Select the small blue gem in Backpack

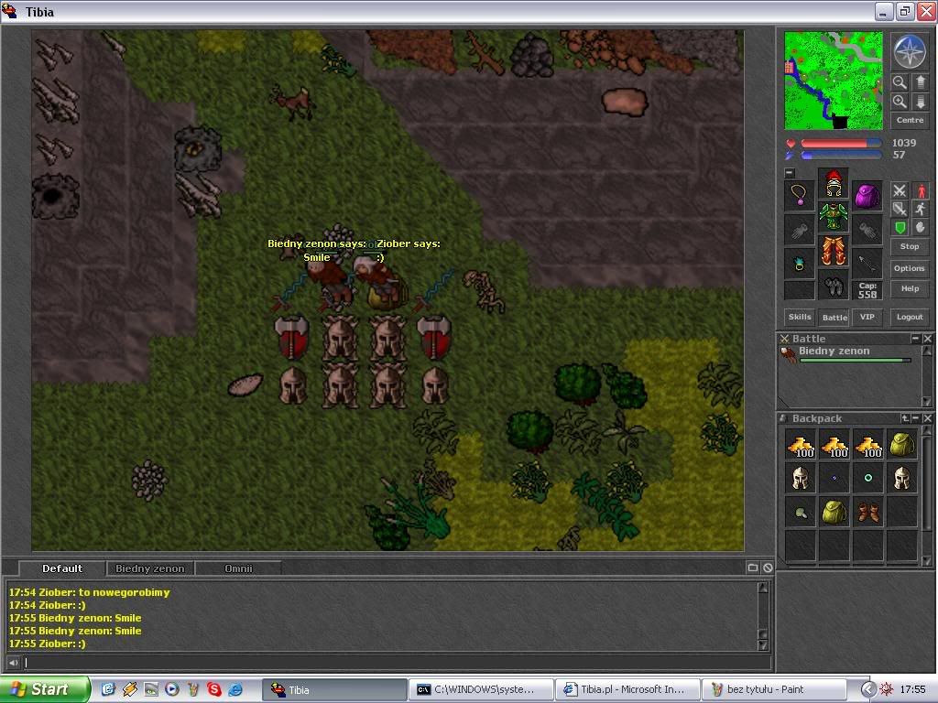tap(834, 478)
